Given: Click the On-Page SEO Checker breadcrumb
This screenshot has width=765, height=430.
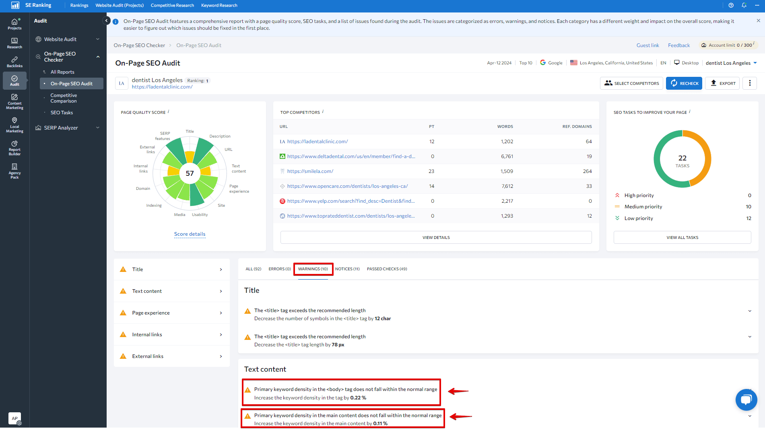Looking at the screenshot, I should 139,45.
